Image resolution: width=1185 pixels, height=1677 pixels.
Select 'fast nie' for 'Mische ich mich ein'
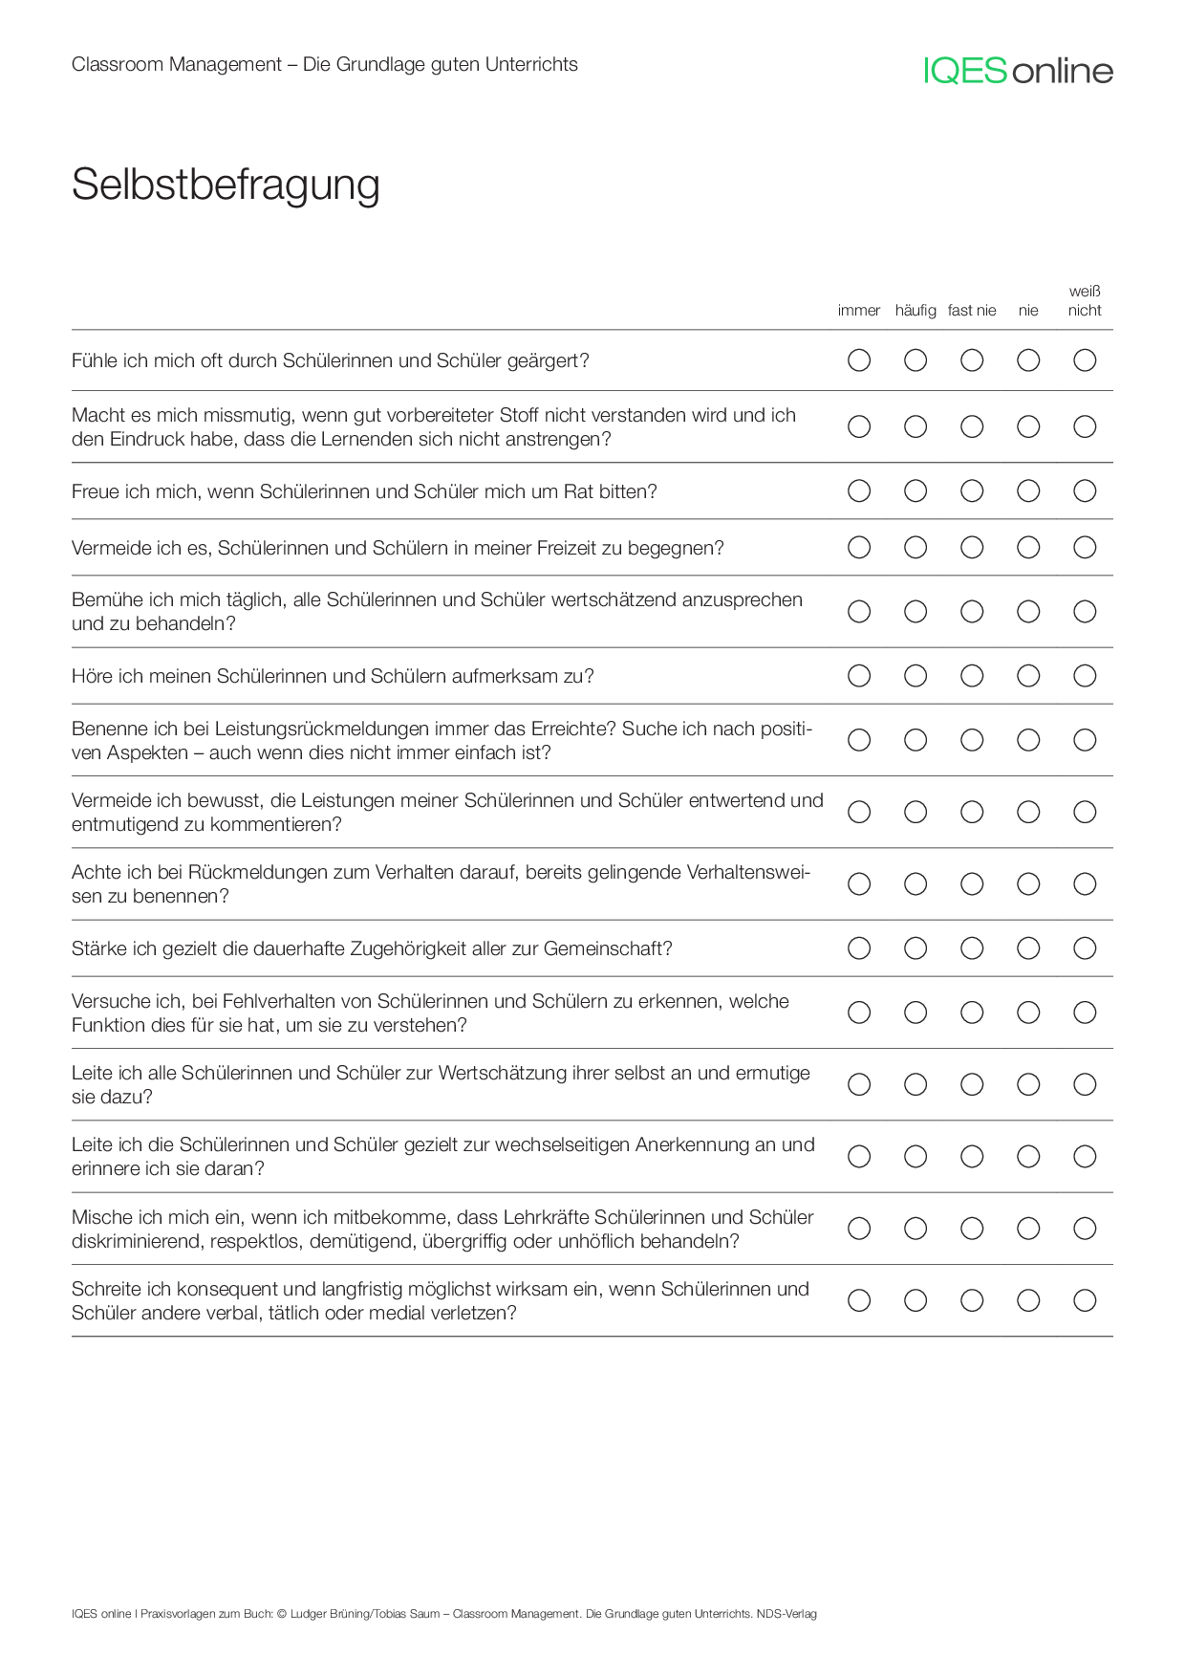click(x=972, y=1229)
